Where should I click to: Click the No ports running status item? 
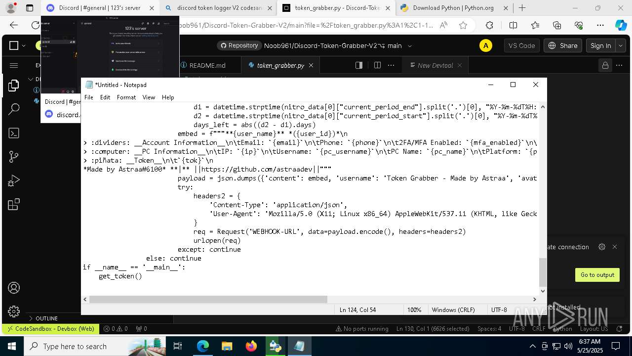click(362, 328)
